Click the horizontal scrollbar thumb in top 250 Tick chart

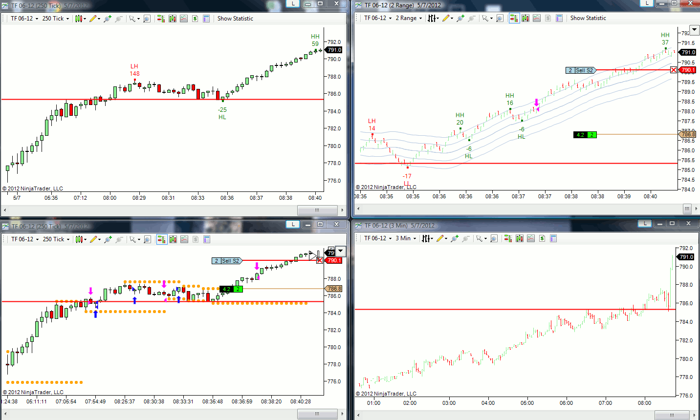click(x=317, y=210)
